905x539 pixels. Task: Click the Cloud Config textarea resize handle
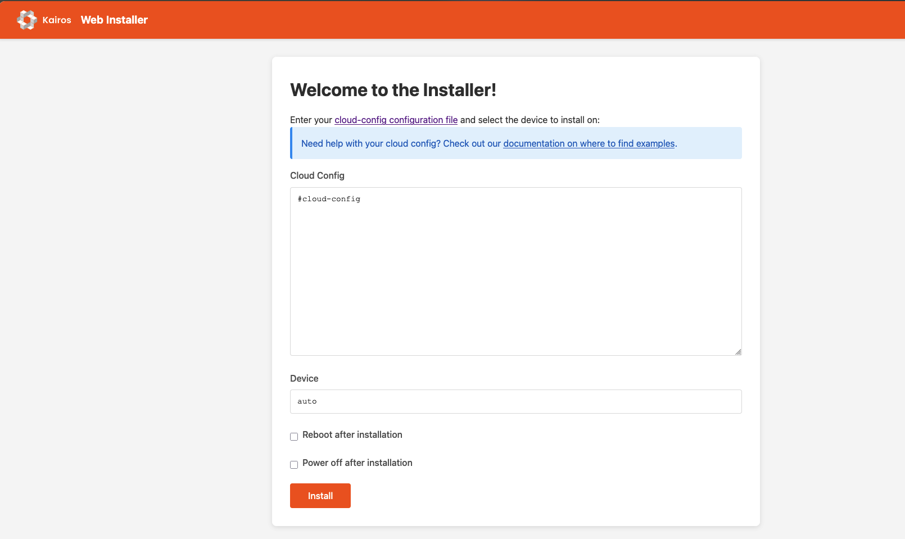pos(738,352)
